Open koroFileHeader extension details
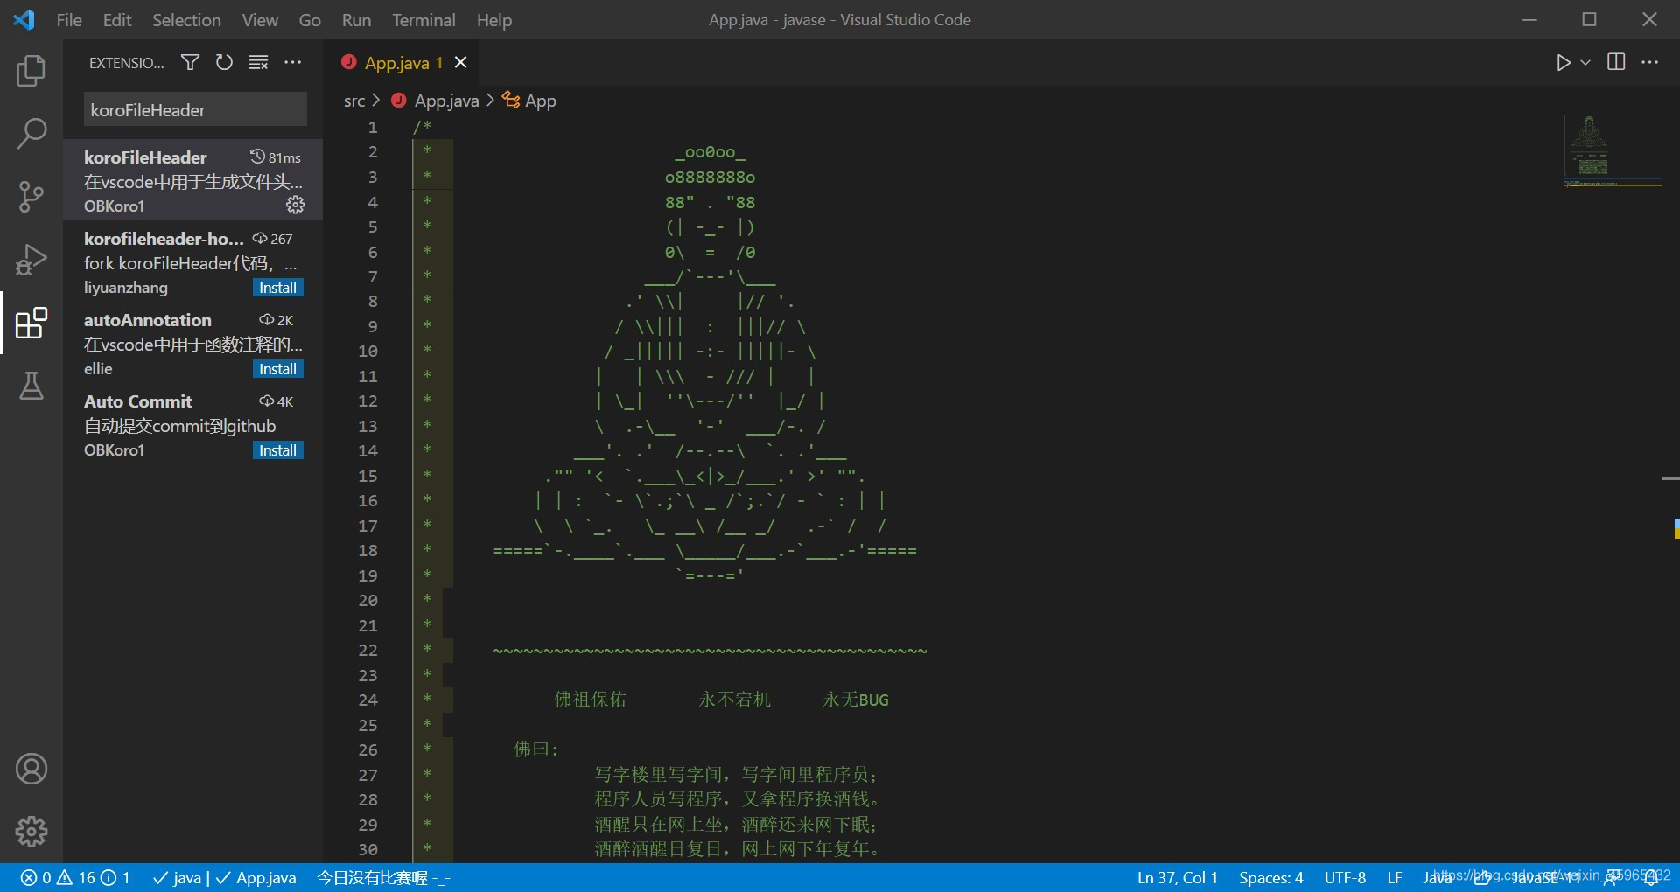 coord(192,180)
